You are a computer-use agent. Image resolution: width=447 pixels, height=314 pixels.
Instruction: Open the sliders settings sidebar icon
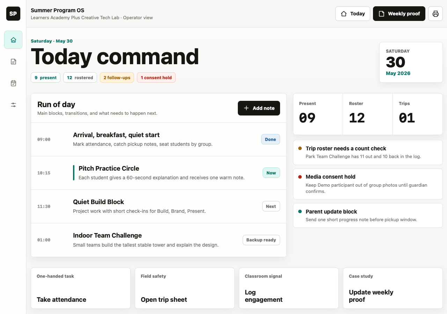[13, 105]
